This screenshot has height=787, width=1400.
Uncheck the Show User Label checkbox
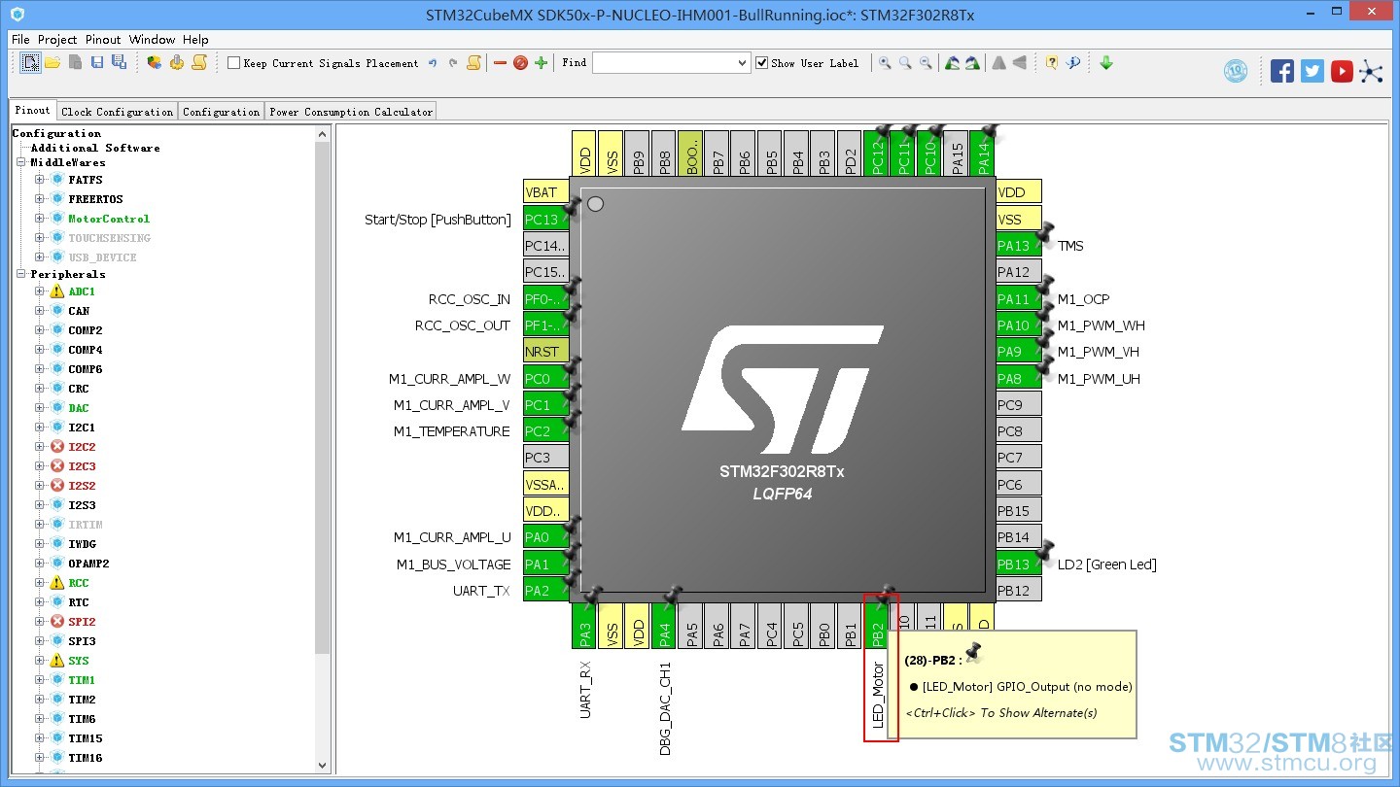coord(761,63)
